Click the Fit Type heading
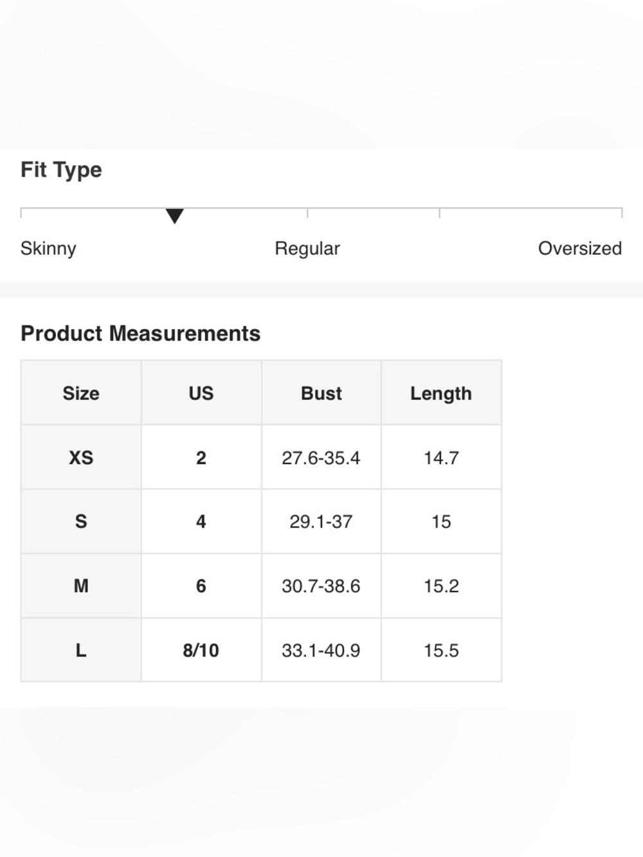 [61, 170]
